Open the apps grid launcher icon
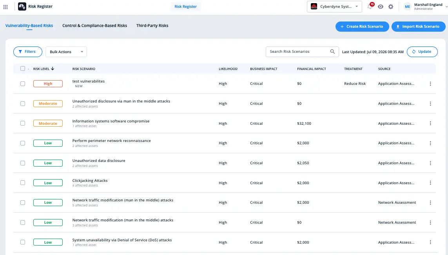Screen dimensions: 448x255 pos(5,7)
